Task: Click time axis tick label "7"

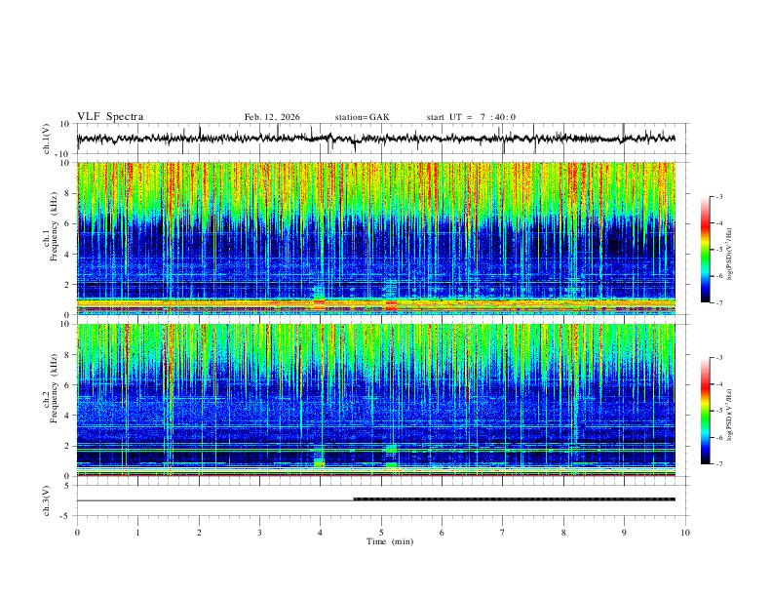Action: (503, 533)
